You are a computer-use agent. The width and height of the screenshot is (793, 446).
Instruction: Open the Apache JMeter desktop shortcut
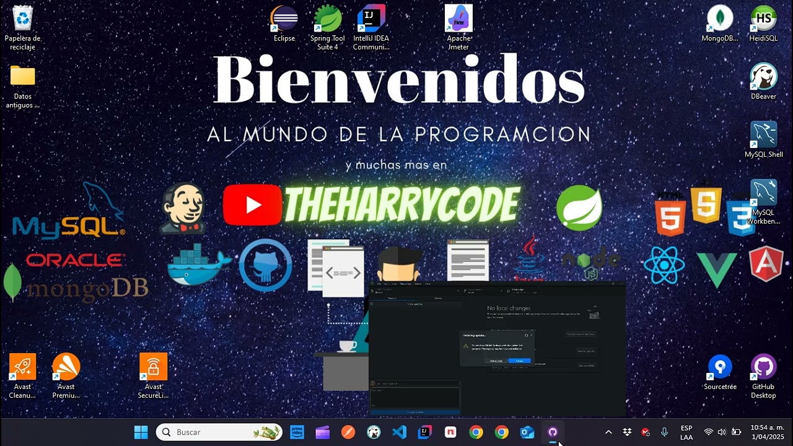(x=458, y=28)
